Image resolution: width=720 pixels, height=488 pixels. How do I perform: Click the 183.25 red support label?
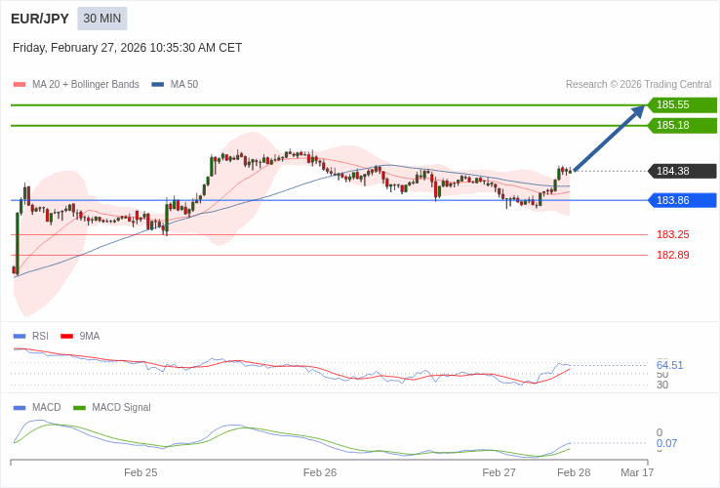[x=672, y=234]
